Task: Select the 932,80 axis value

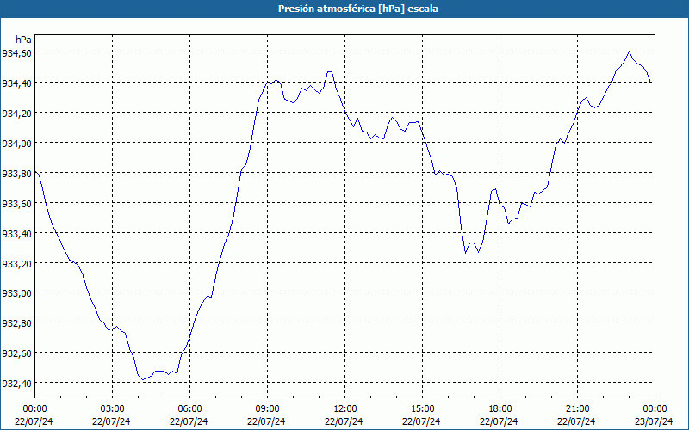Action: (x=16, y=323)
